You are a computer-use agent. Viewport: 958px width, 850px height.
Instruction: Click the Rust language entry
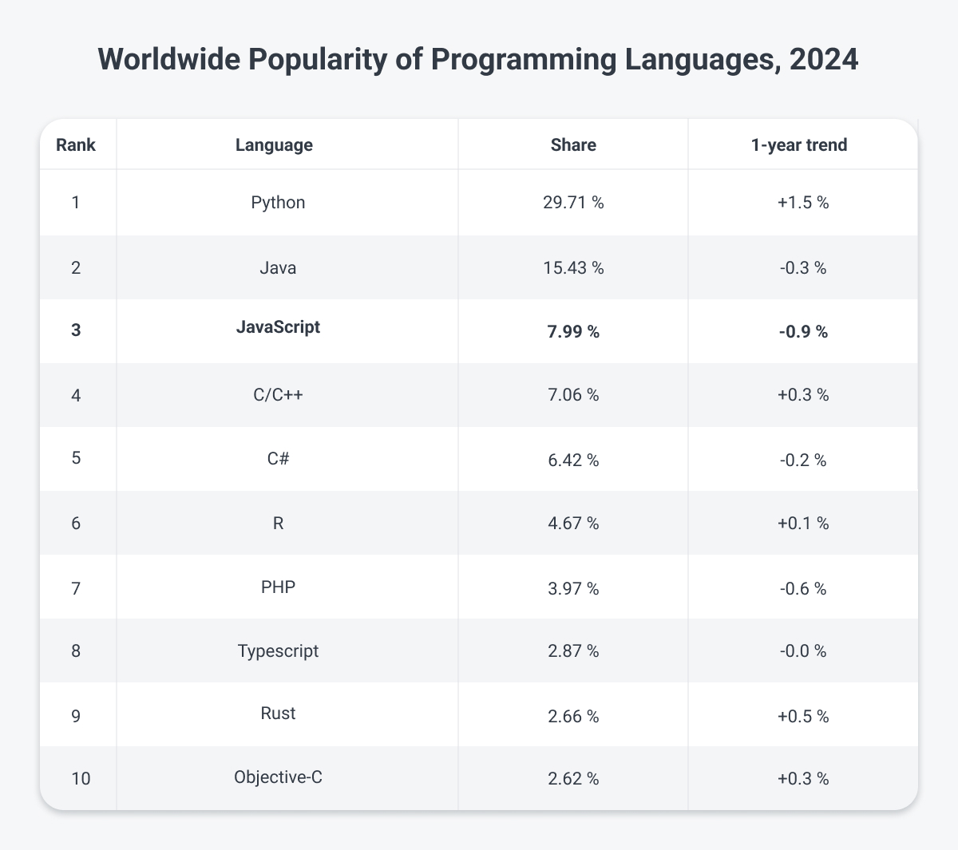click(277, 714)
